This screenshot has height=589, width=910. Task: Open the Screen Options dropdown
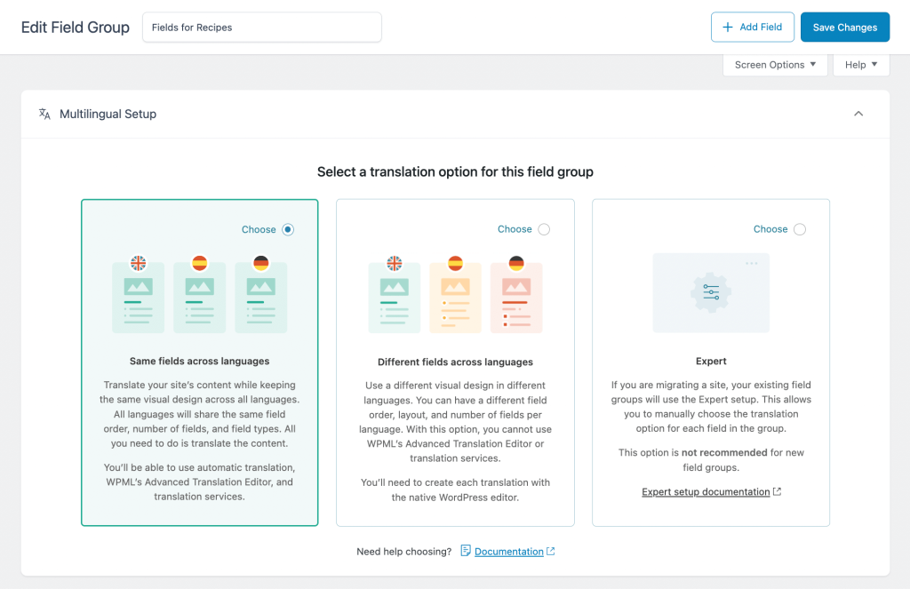[775, 65]
